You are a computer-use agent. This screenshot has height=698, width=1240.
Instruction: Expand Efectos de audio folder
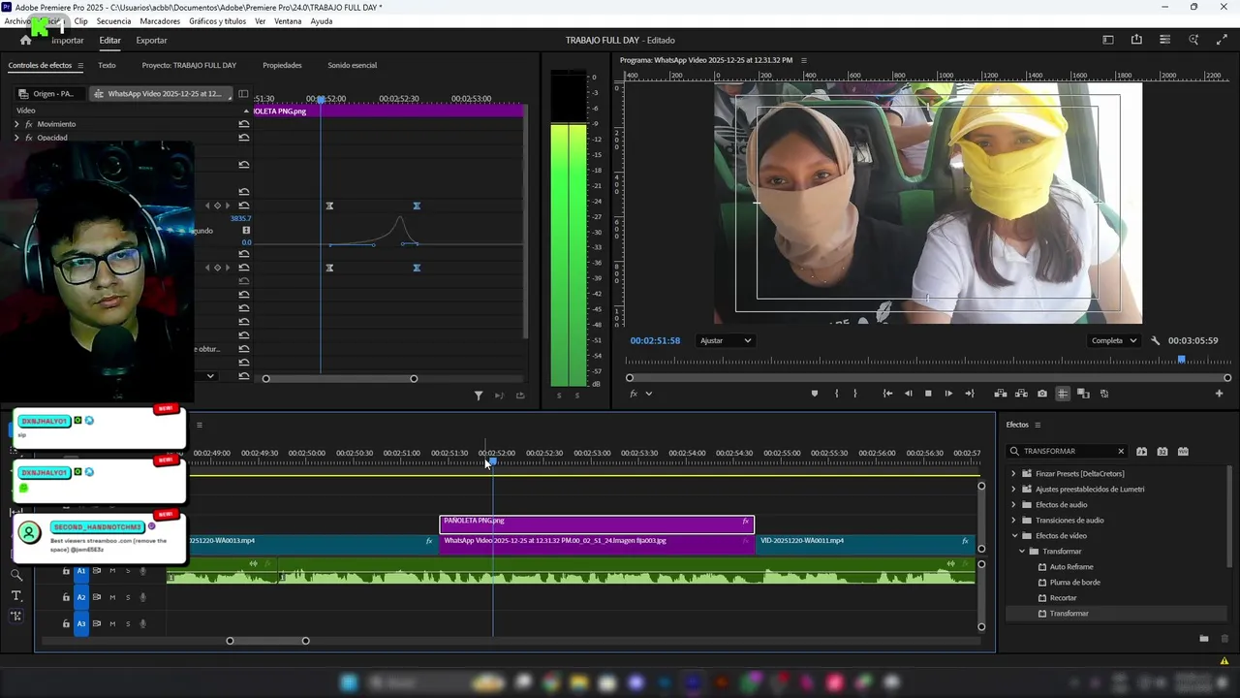click(x=1014, y=505)
